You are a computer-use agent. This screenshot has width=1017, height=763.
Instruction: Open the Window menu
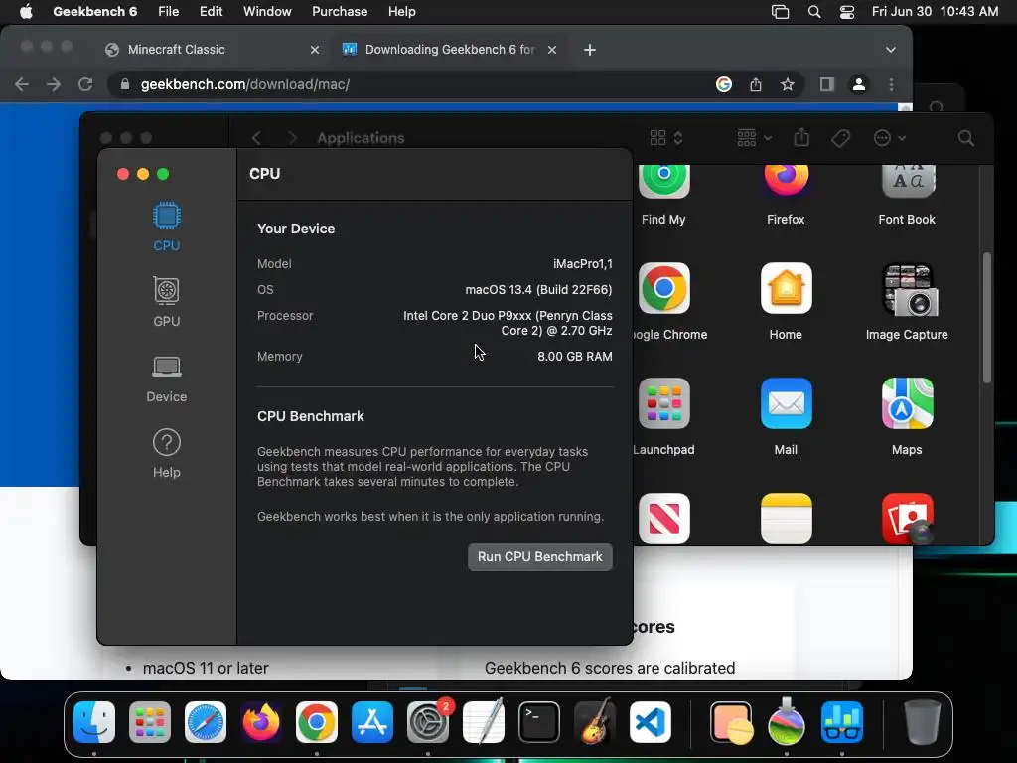click(x=267, y=12)
